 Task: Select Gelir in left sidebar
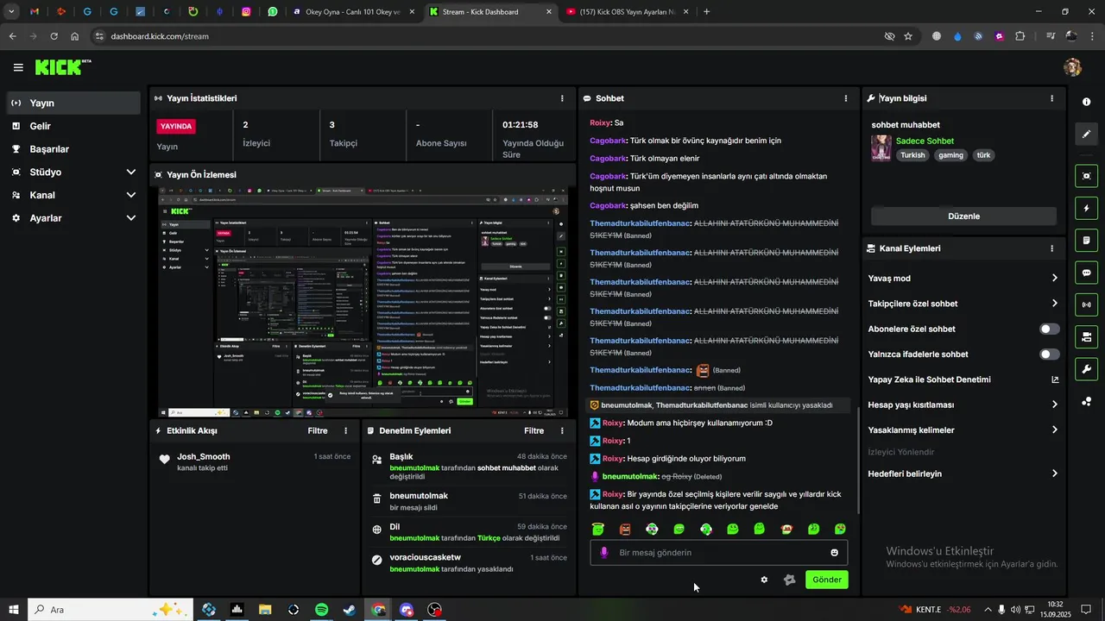pyautogui.click(x=73, y=126)
